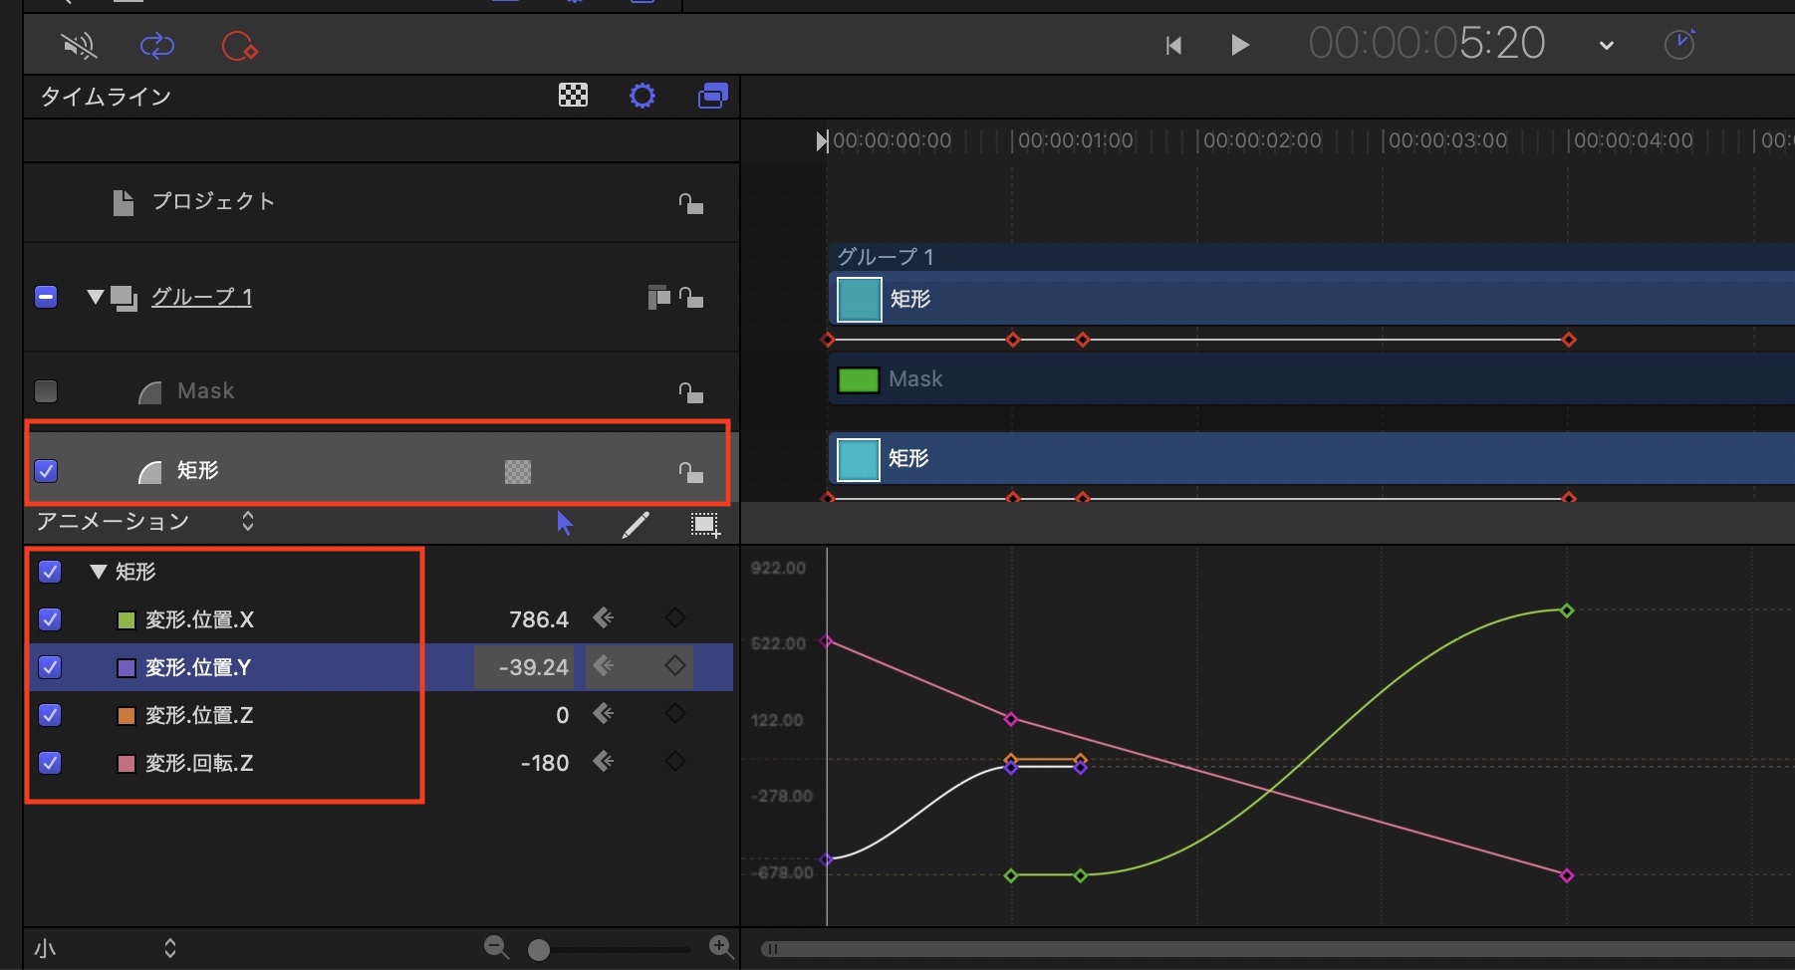Click the checkerboard icon in timeline header
The image size is (1795, 970).
[573, 96]
